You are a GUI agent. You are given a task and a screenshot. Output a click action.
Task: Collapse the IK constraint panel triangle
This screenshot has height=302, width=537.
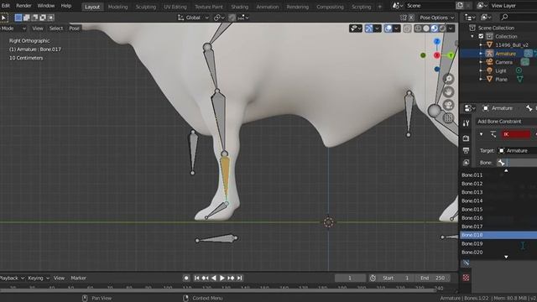(x=481, y=134)
